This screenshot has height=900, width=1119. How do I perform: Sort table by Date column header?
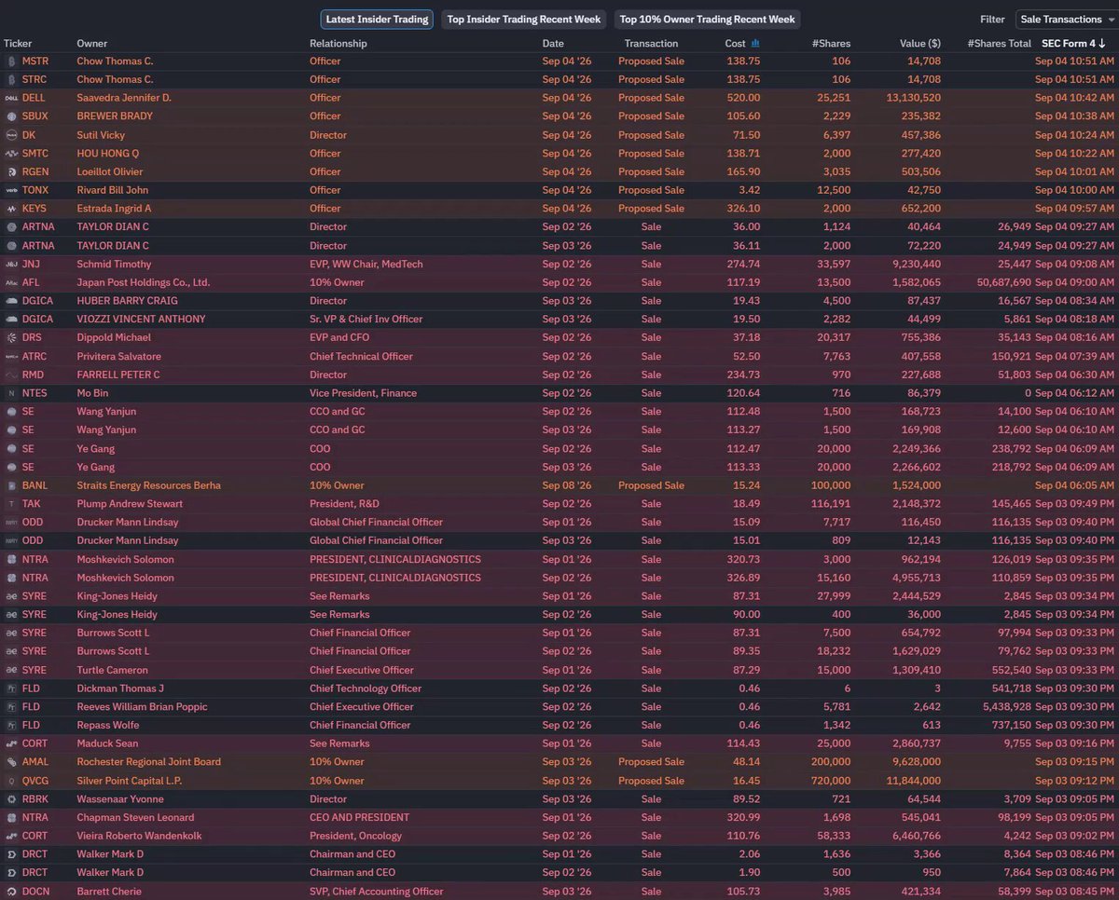[x=553, y=44]
